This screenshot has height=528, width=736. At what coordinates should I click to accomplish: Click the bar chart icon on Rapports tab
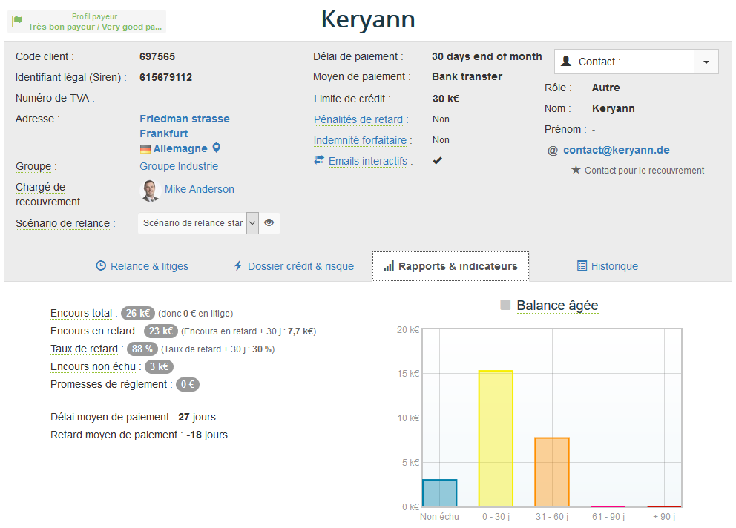(x=389, y=266)
